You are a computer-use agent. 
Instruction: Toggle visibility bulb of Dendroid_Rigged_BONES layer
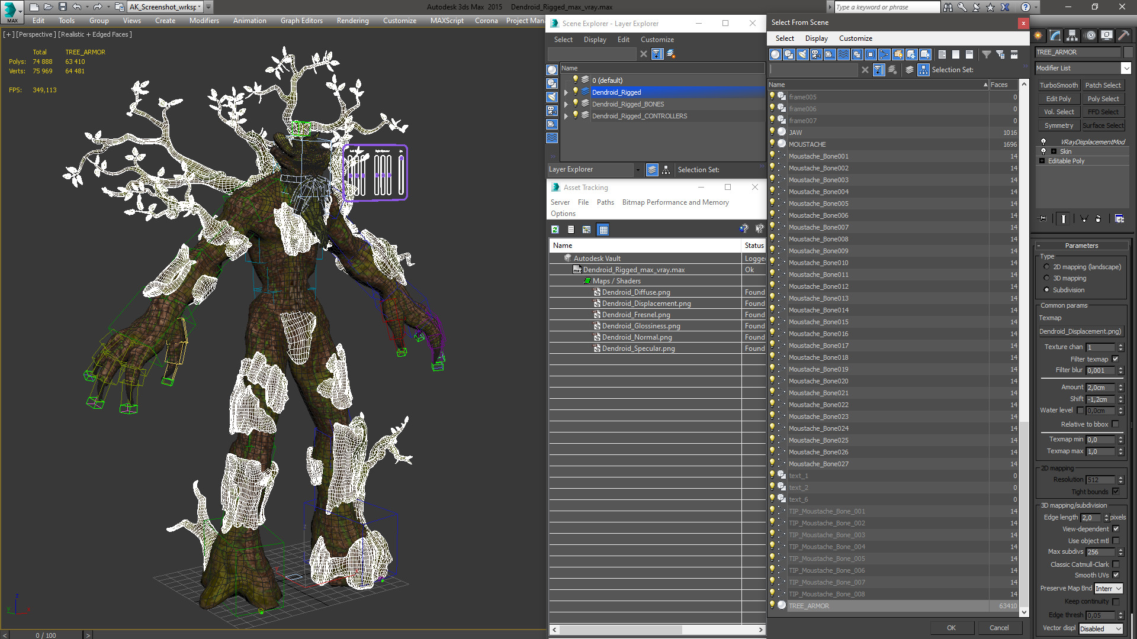575,104
